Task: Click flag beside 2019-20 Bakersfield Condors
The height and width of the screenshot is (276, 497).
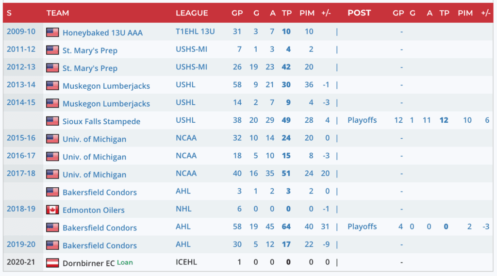Action: (52, 245)
